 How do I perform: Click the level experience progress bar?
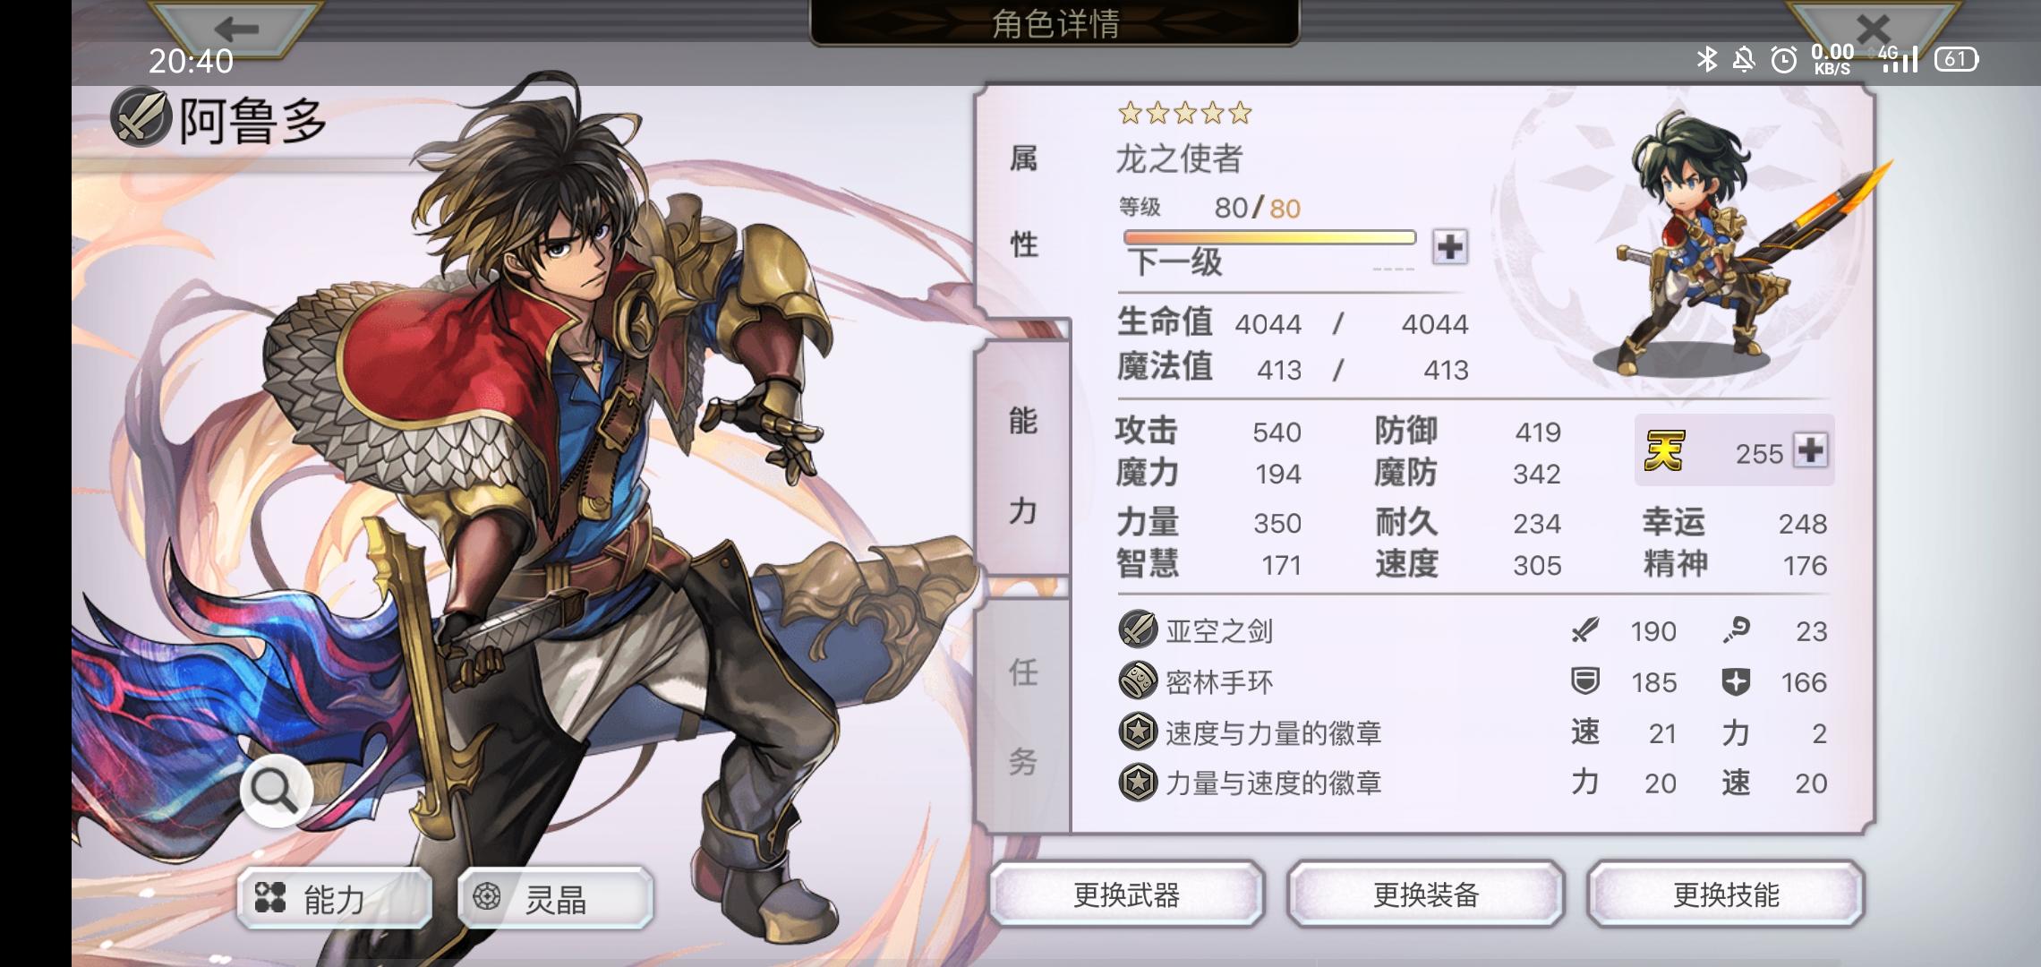coord(1269,237)
